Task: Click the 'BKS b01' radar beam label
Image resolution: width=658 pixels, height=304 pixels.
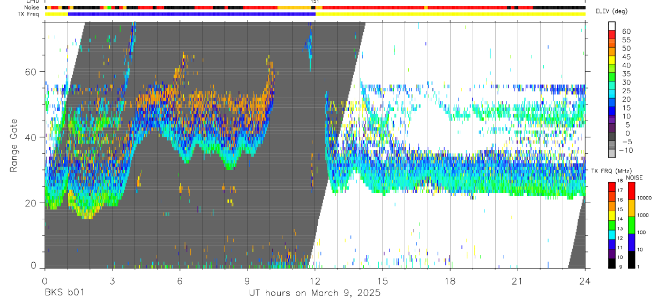Action: point(64,293)
